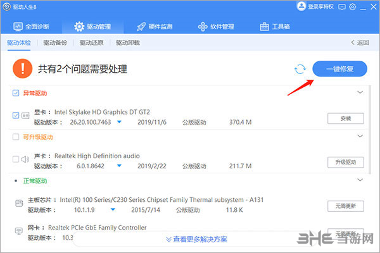Click the 一键修复 button
The image size is (380, 253).
pyautogui.click(x=339, y=69)
